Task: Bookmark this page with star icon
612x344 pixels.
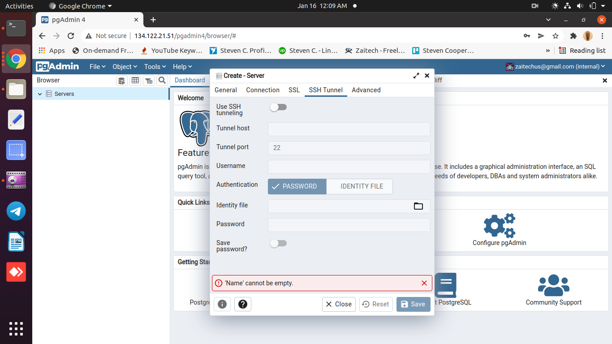Action: coord(556,36)
